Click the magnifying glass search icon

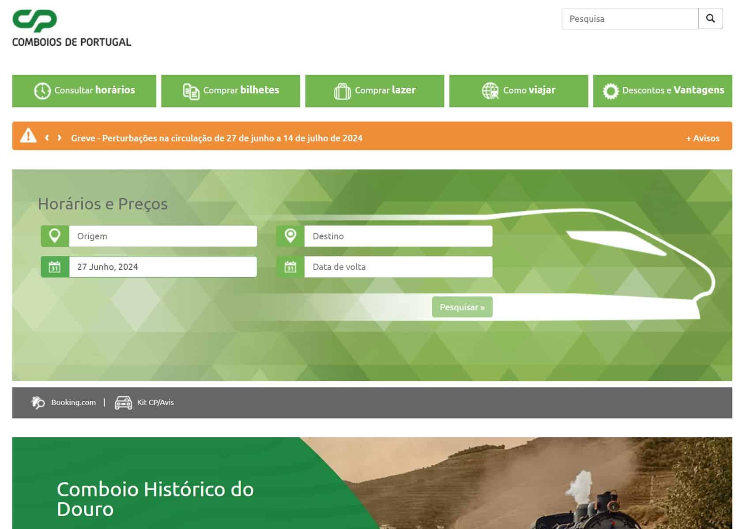(x=710, y=19)
